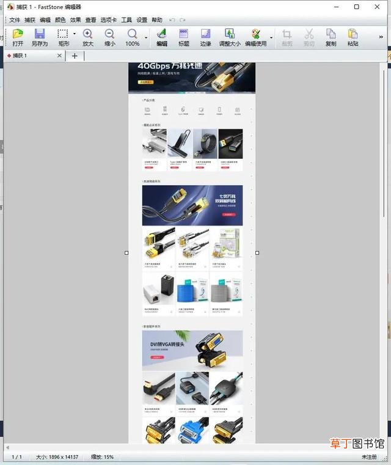Open the zoom level dropdown next to 100%
This screenshot has height=465, width=391.
click(x=146, y=38)
